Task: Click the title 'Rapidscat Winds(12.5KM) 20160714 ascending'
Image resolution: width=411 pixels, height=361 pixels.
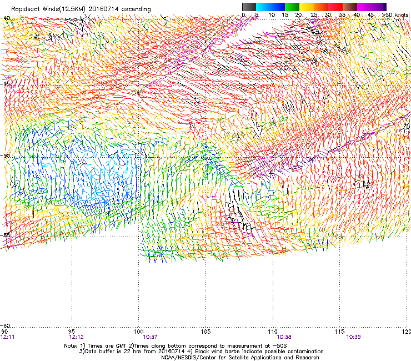Action: tap(81, 9)
